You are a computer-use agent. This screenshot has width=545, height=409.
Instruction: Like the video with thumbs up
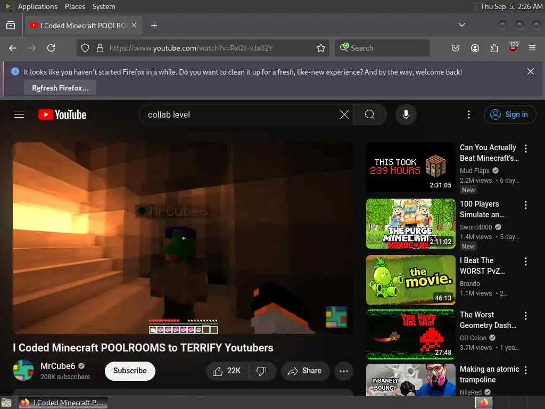click(x=227, y=371)
